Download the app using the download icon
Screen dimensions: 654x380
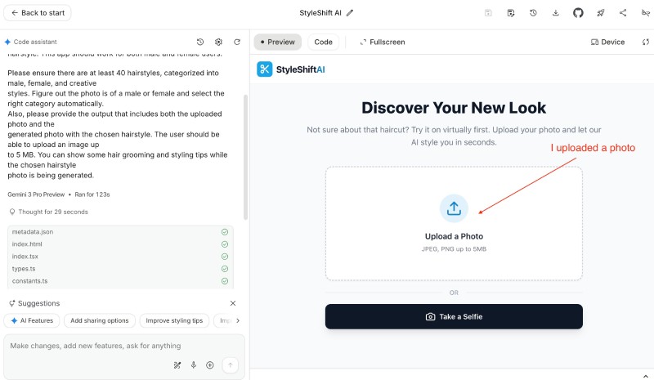coord(556,13)
